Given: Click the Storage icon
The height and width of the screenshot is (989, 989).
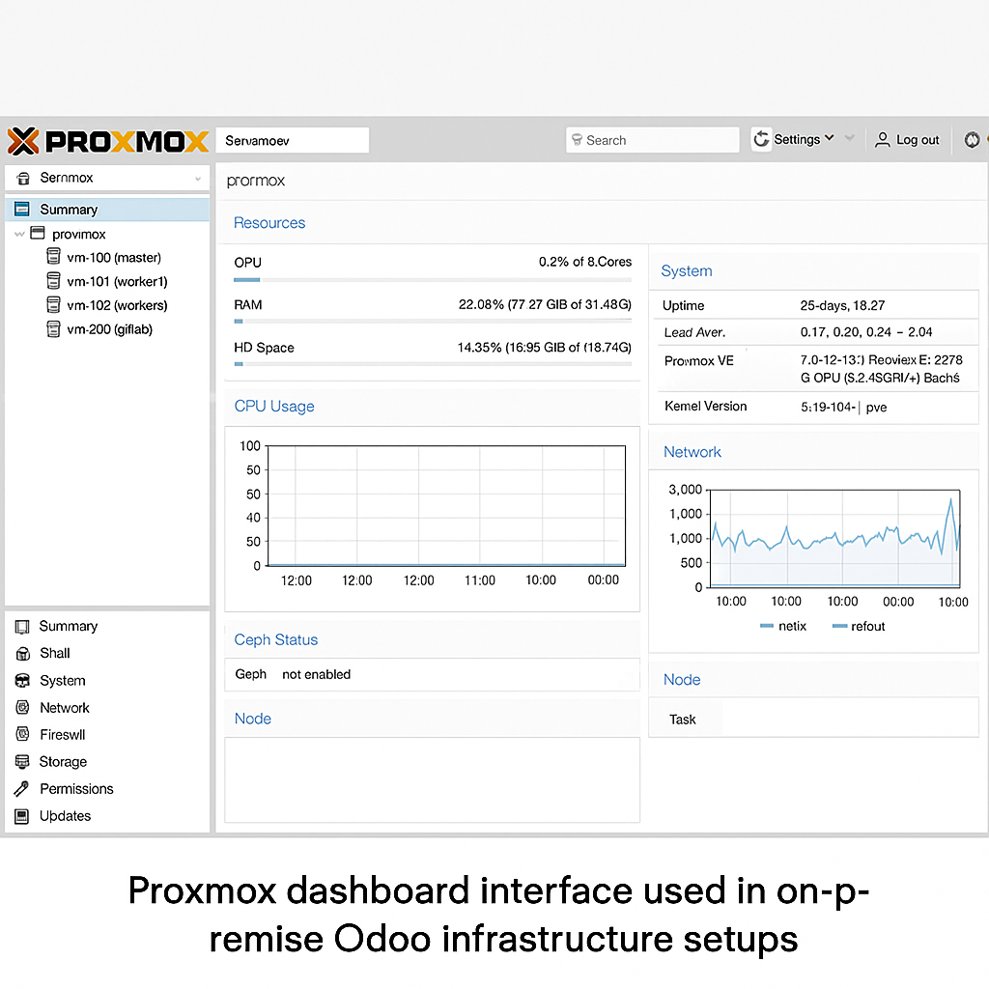Looking at the screenshot, I should pos(22,762).
